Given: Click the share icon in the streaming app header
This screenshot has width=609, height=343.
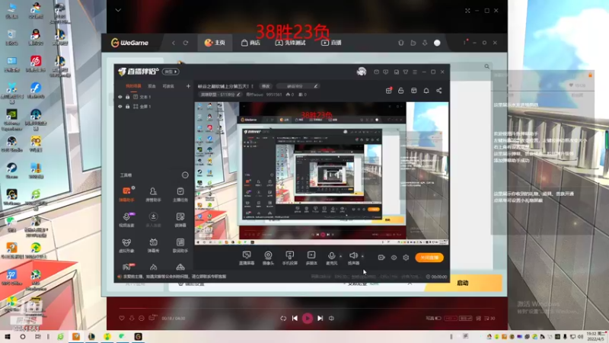Looking at the screenshot, I should 439,91.
